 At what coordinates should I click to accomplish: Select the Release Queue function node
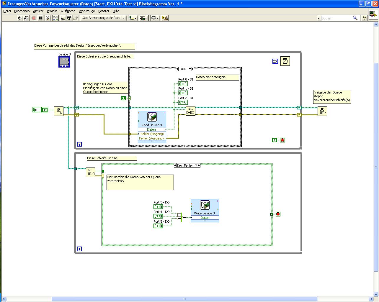pos(322,111)
